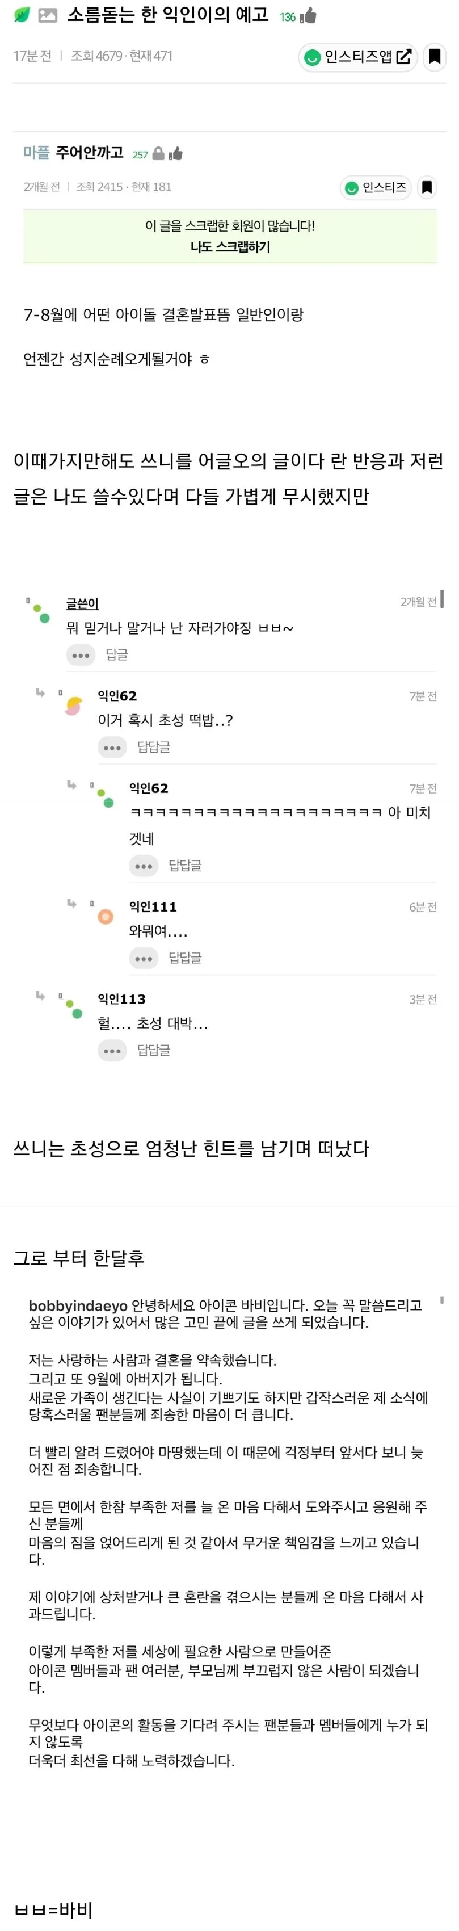Open the 인스티즈앱 button

click(x=357, y=57)
